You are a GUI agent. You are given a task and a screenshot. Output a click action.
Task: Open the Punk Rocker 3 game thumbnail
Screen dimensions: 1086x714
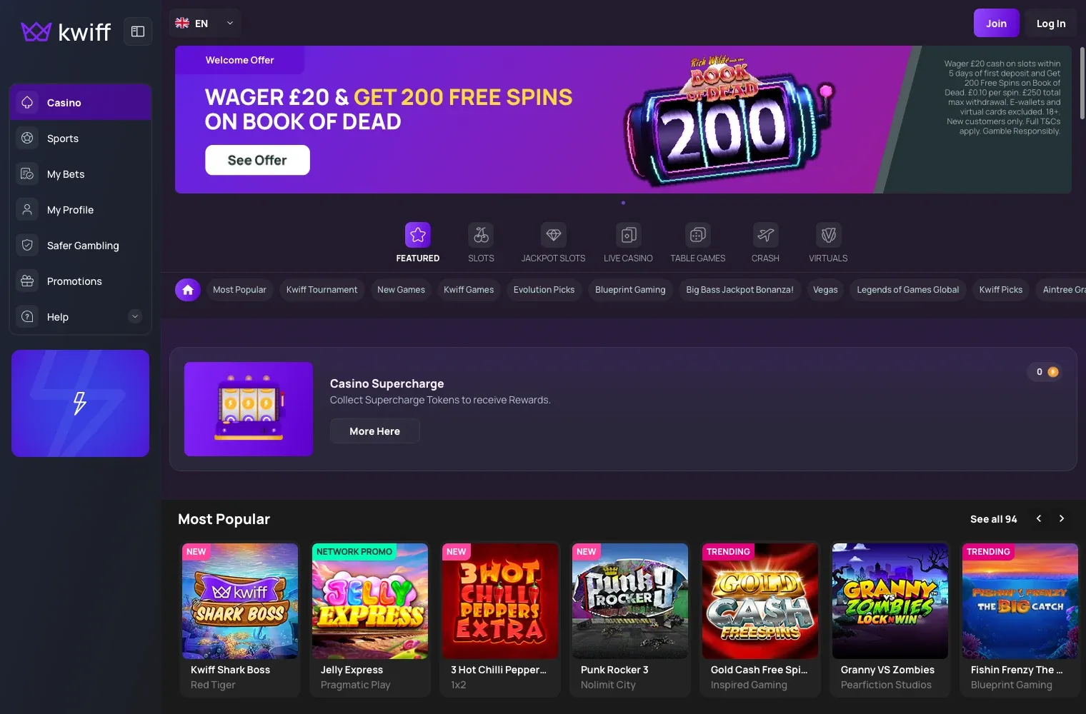click(629, 600)
